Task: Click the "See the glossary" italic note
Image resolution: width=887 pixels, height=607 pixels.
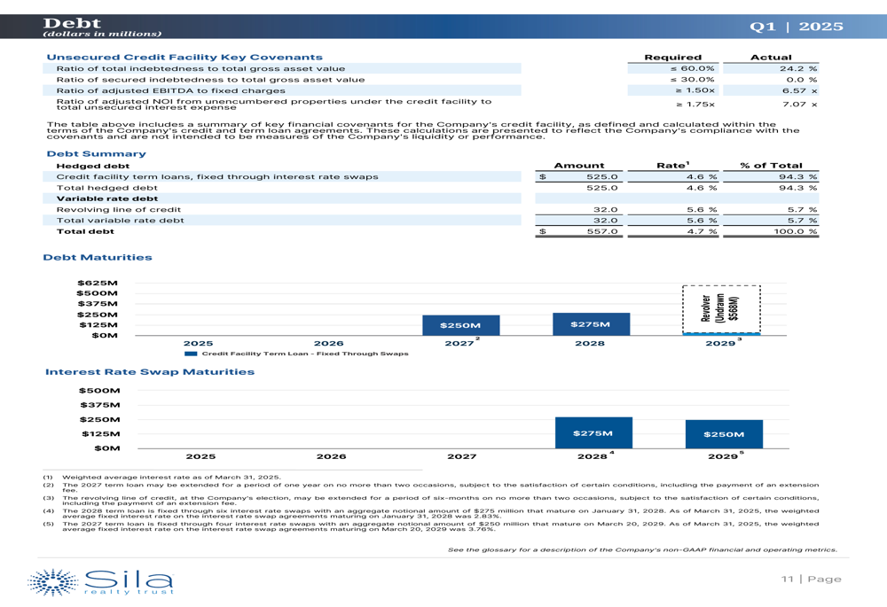Action: (x=642, y=550)
